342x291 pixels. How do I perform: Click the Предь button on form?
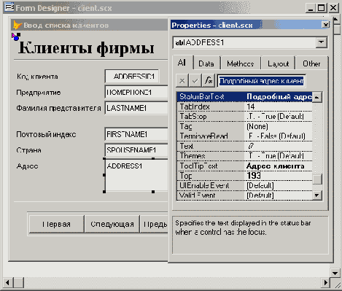155,224
